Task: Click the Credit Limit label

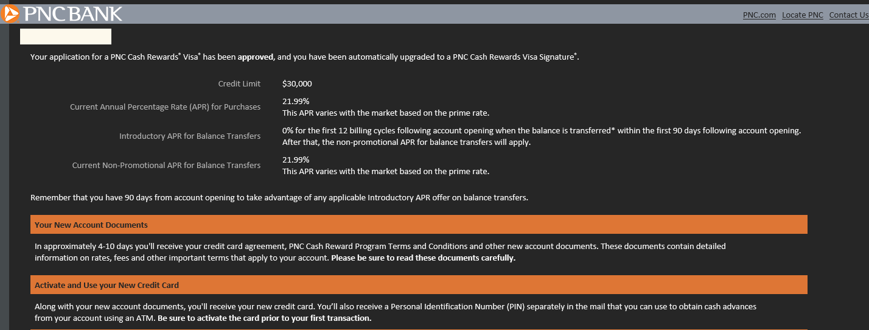Action: coord(239,84)
